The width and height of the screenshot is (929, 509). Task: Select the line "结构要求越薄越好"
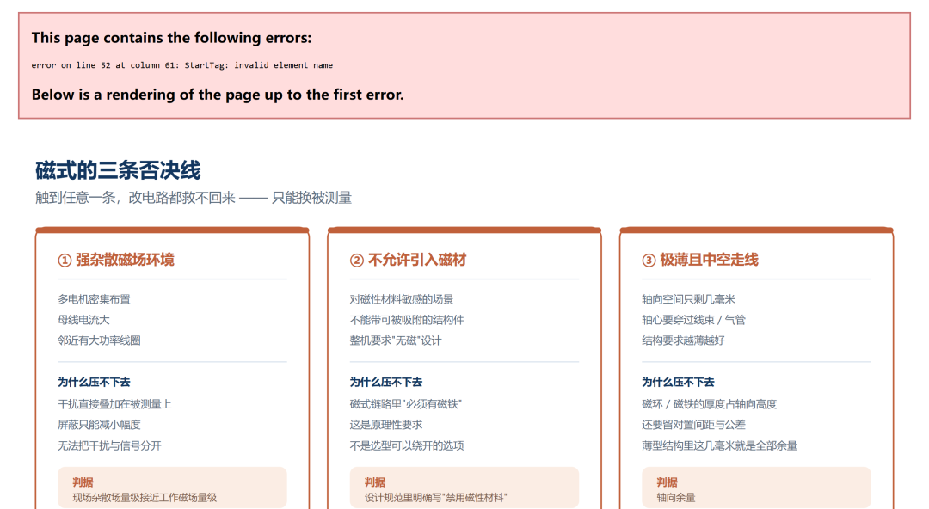pos(683,340)
